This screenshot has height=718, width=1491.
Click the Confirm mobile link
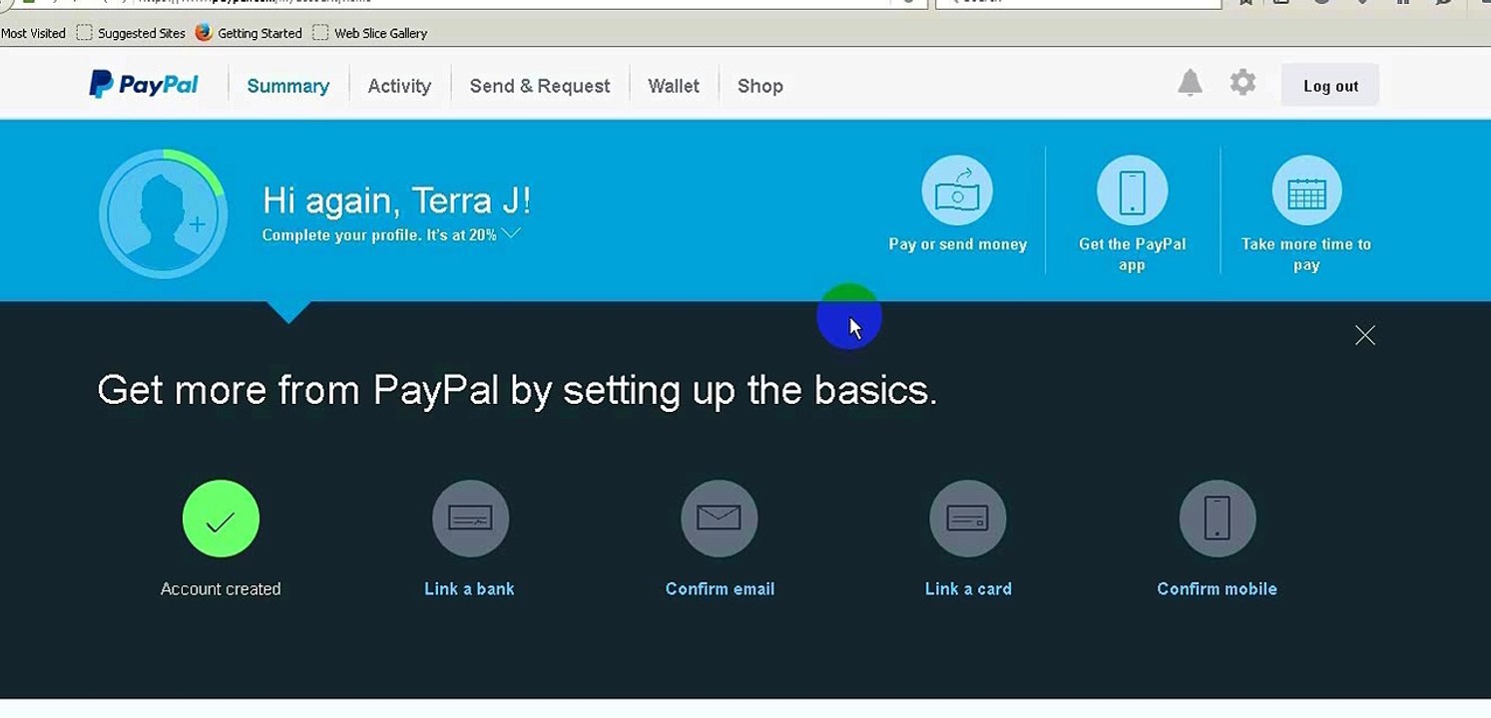click(1217, 588)
